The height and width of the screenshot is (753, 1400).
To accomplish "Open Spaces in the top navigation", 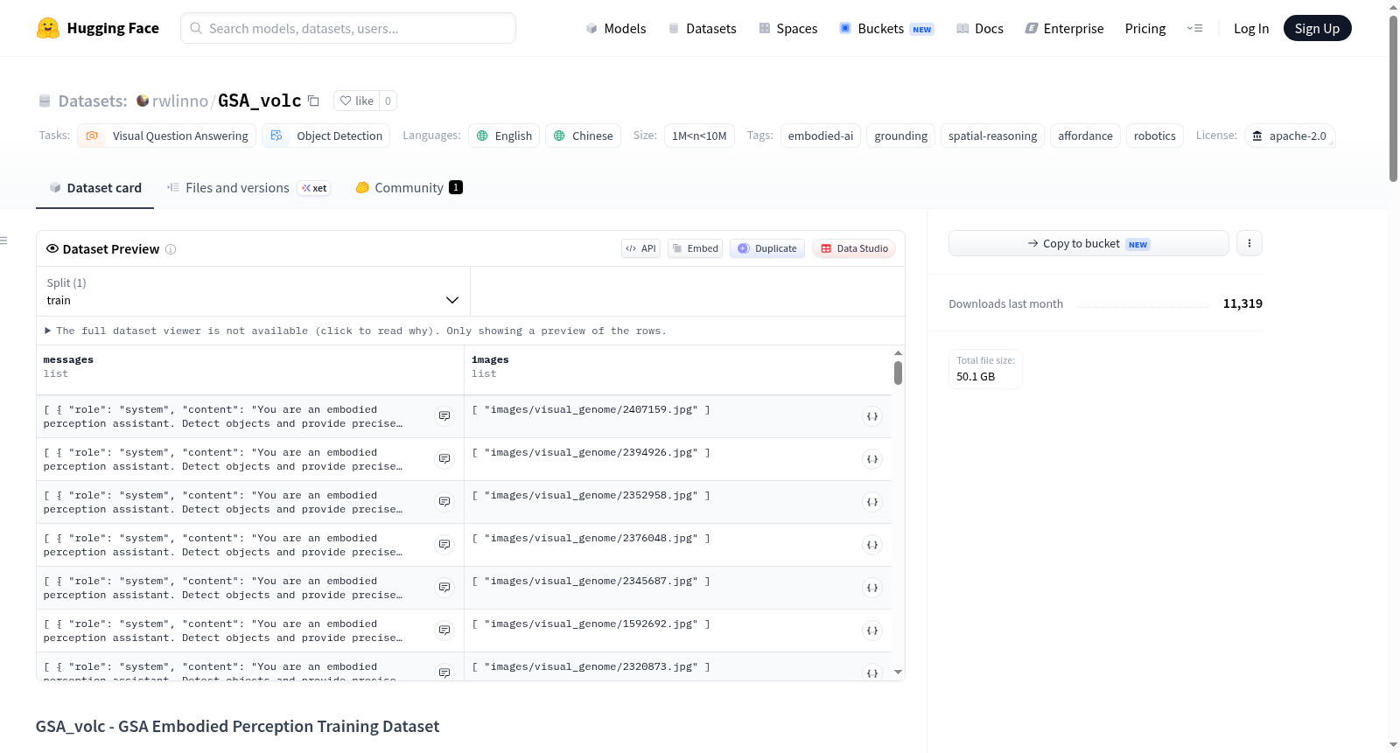I will click(787, 28).
